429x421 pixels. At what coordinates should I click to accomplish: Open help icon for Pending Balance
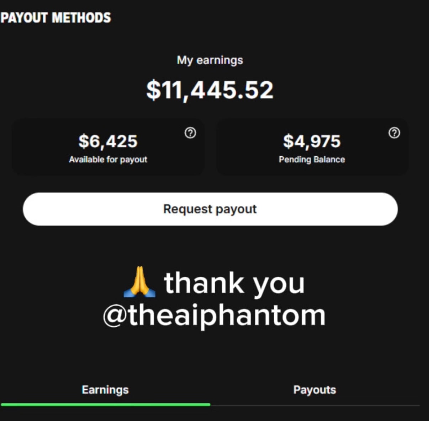click(x=394, y=133)
